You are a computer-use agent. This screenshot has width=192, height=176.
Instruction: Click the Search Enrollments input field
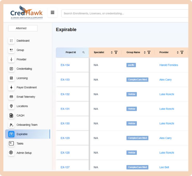[125, 13]
